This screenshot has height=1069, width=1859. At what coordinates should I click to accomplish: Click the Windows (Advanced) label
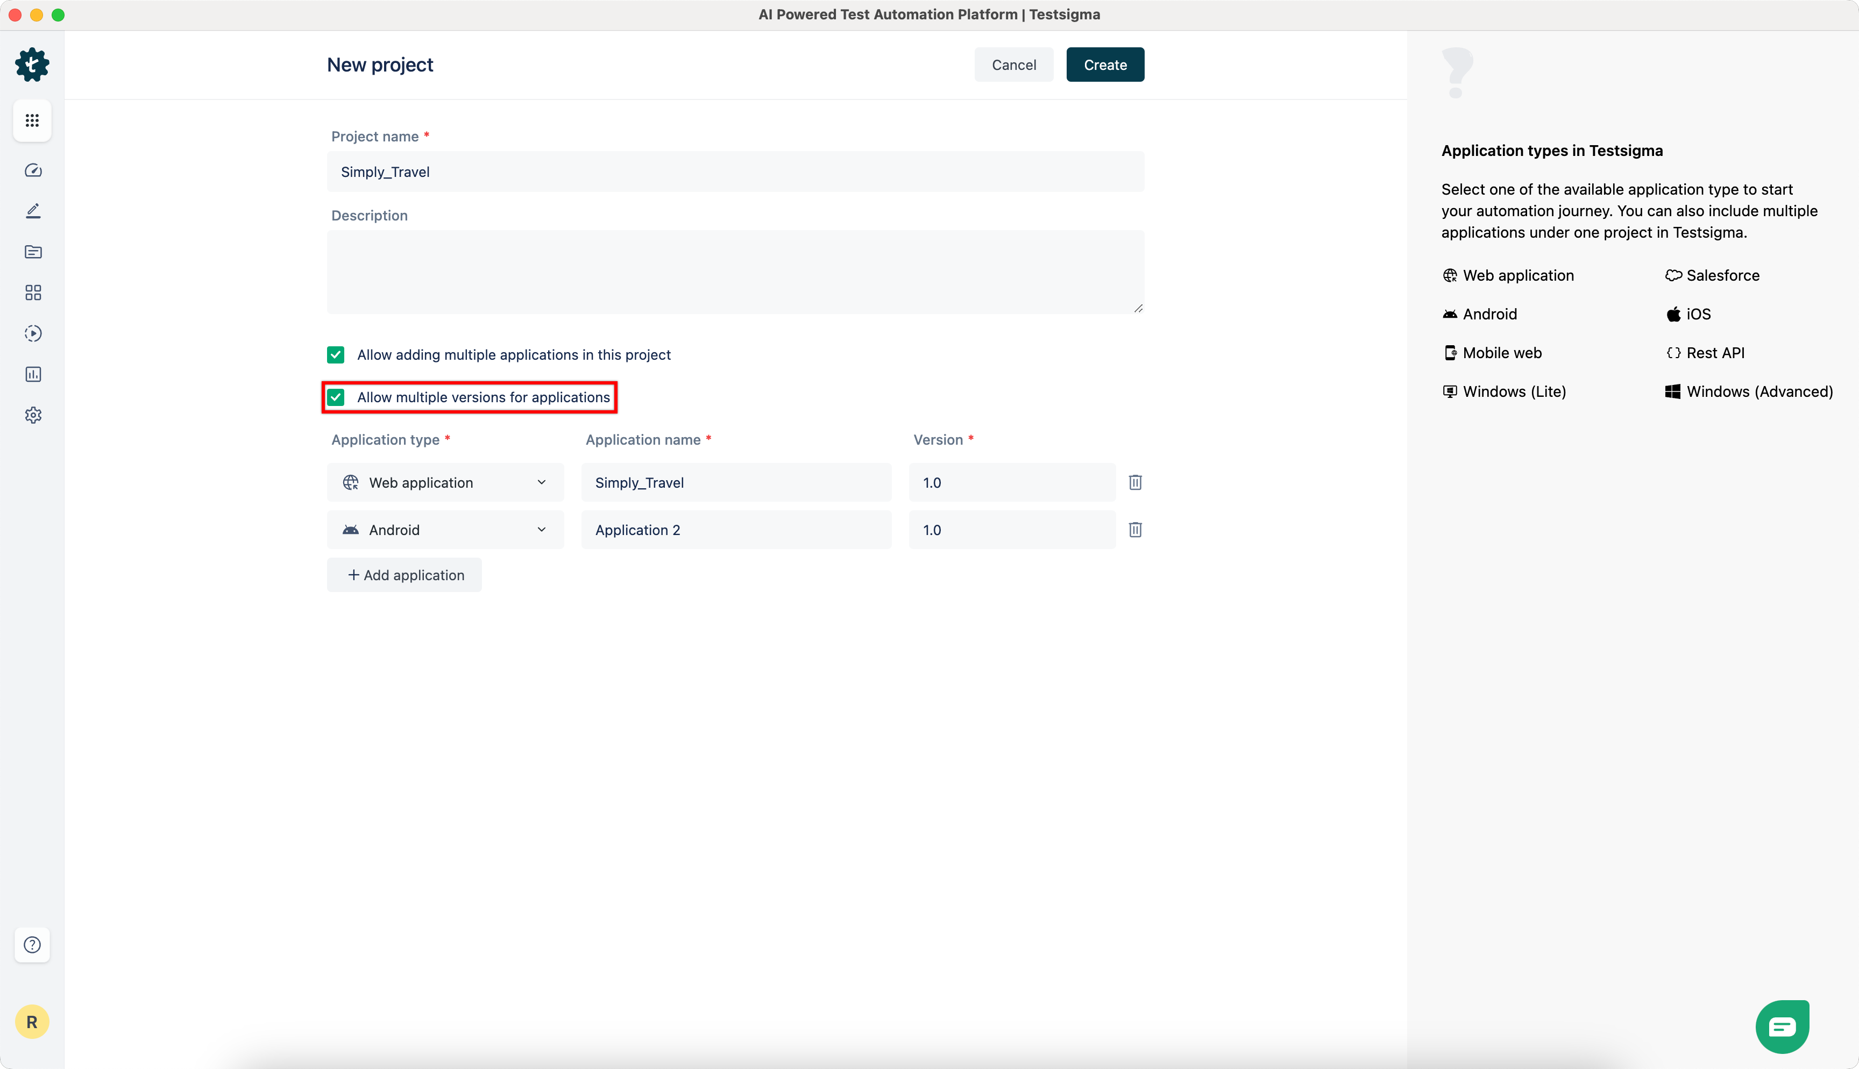click(1759, 391)
